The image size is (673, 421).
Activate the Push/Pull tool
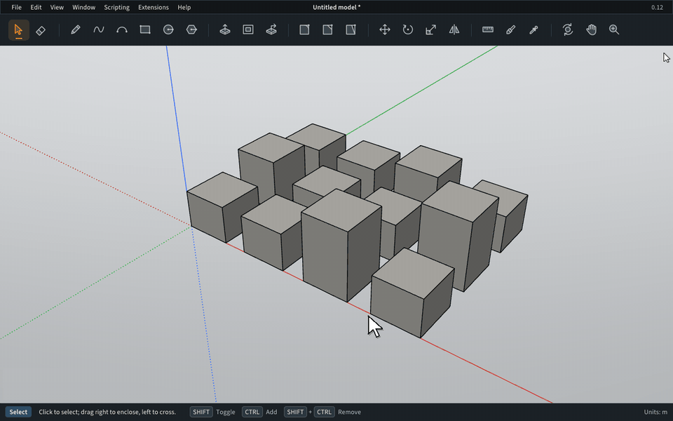pyautogui.click(x=225, y=30)
